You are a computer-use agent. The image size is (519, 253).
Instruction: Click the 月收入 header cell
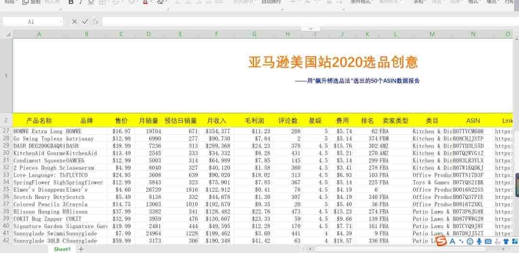216,121
